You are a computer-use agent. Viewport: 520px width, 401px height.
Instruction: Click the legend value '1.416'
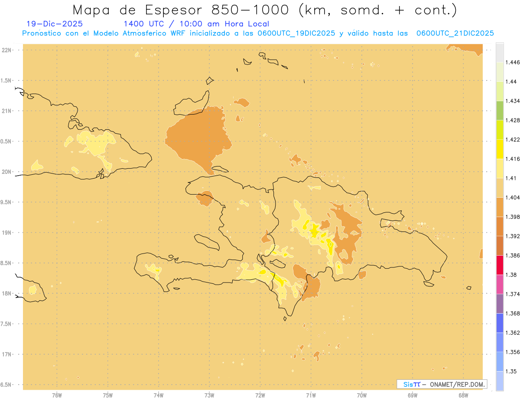tap(513, 159)
